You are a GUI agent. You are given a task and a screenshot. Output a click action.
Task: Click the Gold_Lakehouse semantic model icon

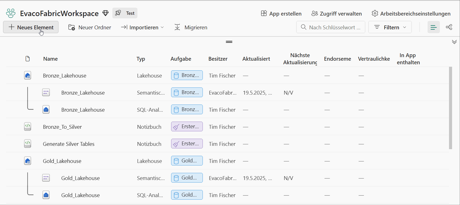pos(46,178)
